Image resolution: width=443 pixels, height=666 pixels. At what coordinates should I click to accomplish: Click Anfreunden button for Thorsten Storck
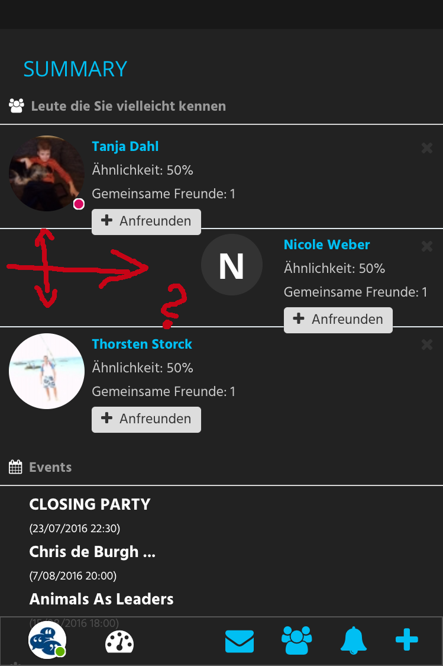146,419
